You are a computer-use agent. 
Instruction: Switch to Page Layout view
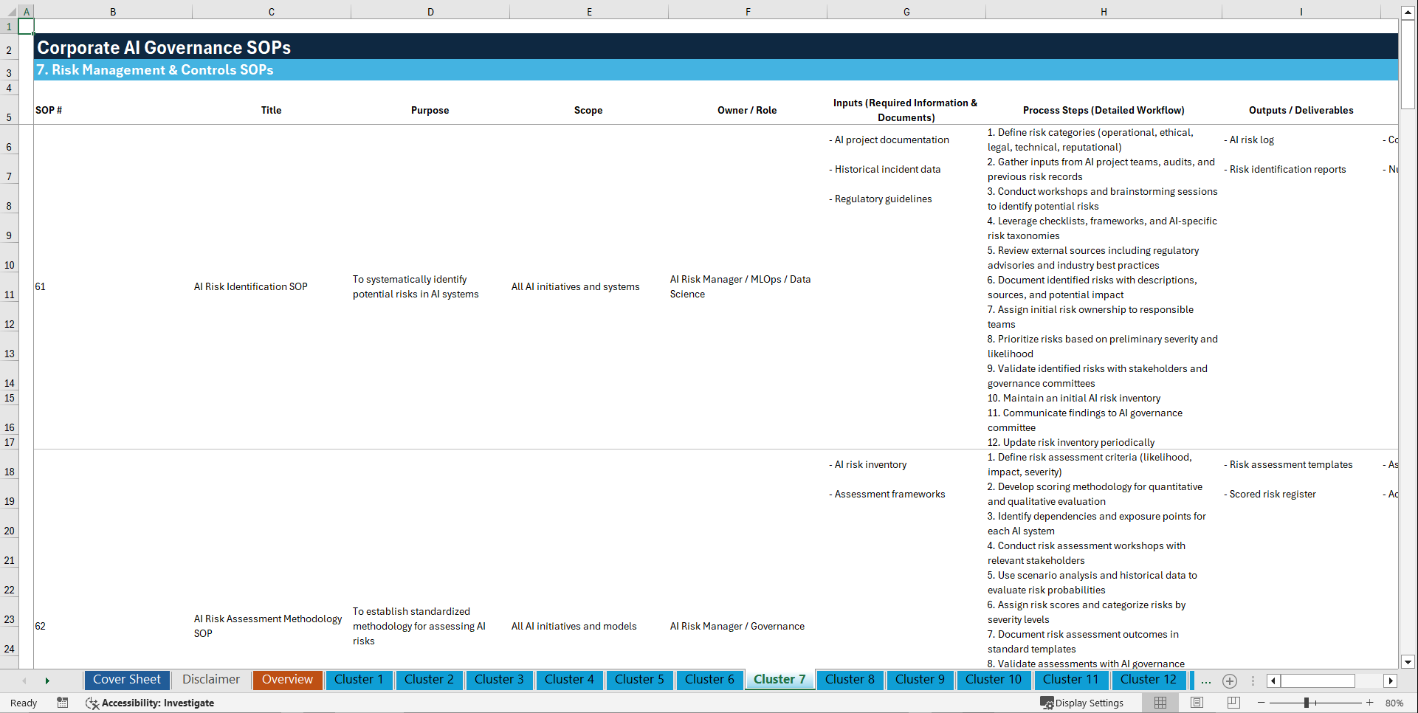click(1196, 703)
